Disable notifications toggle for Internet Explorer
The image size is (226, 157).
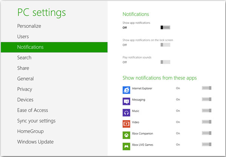(207, 88)
